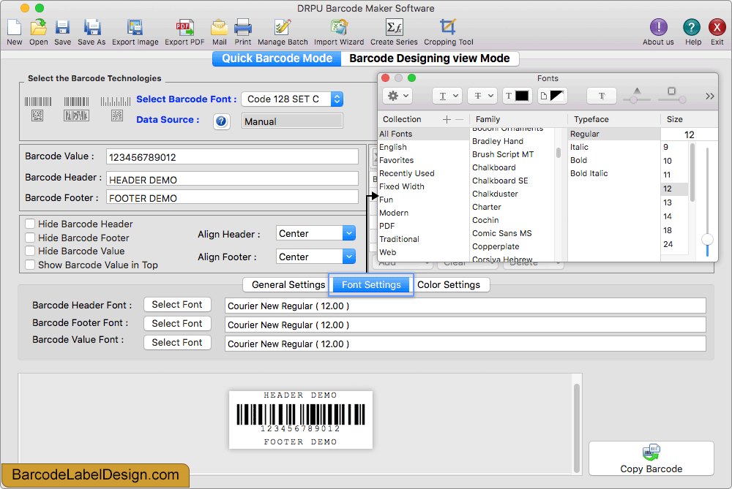Click Select Font for Barcode Footer Font
Image resolution: width=732 pixels, height=489 pixels.
click(x=177, y=324)
